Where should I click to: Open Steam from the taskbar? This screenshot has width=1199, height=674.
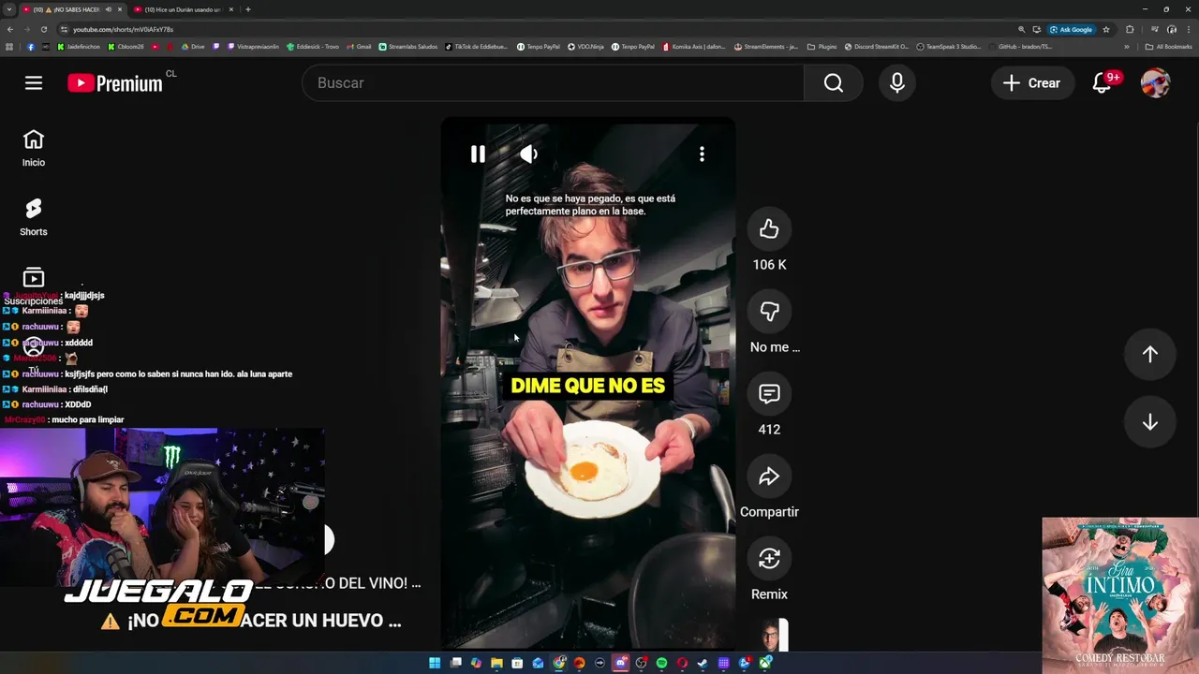coord(703,663)
